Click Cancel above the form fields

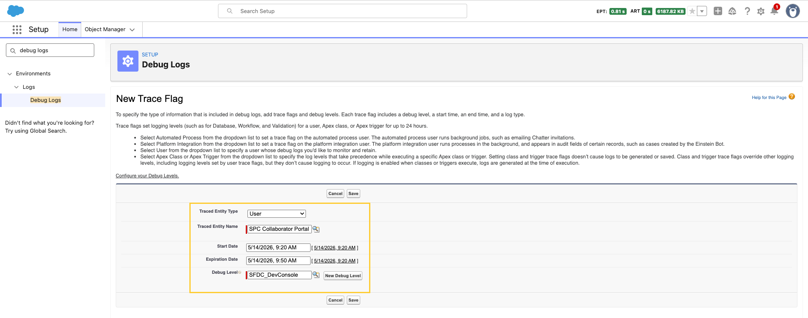pos(335,194)
